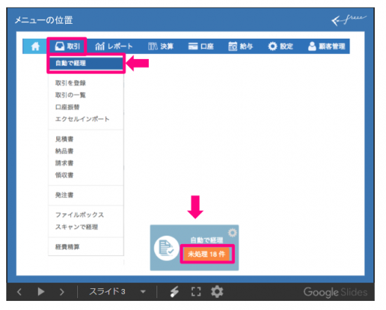Image resolution: width=386 pixels, height=310 pixels.
Task: Open the 取引 menu in navigation bar
Action: pos(67,46)
